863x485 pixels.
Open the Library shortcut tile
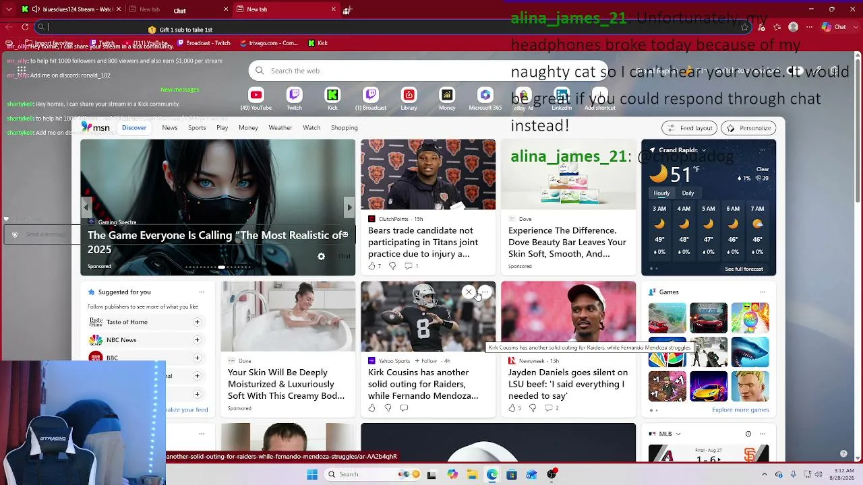click(409, 98)
